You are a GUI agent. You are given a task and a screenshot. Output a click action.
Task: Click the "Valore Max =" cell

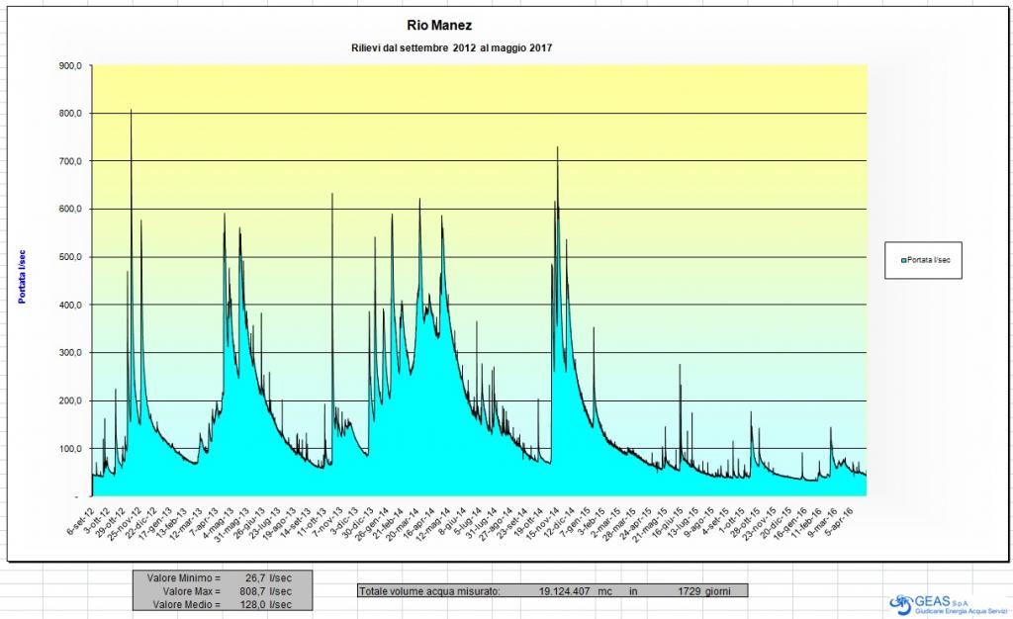191,591
